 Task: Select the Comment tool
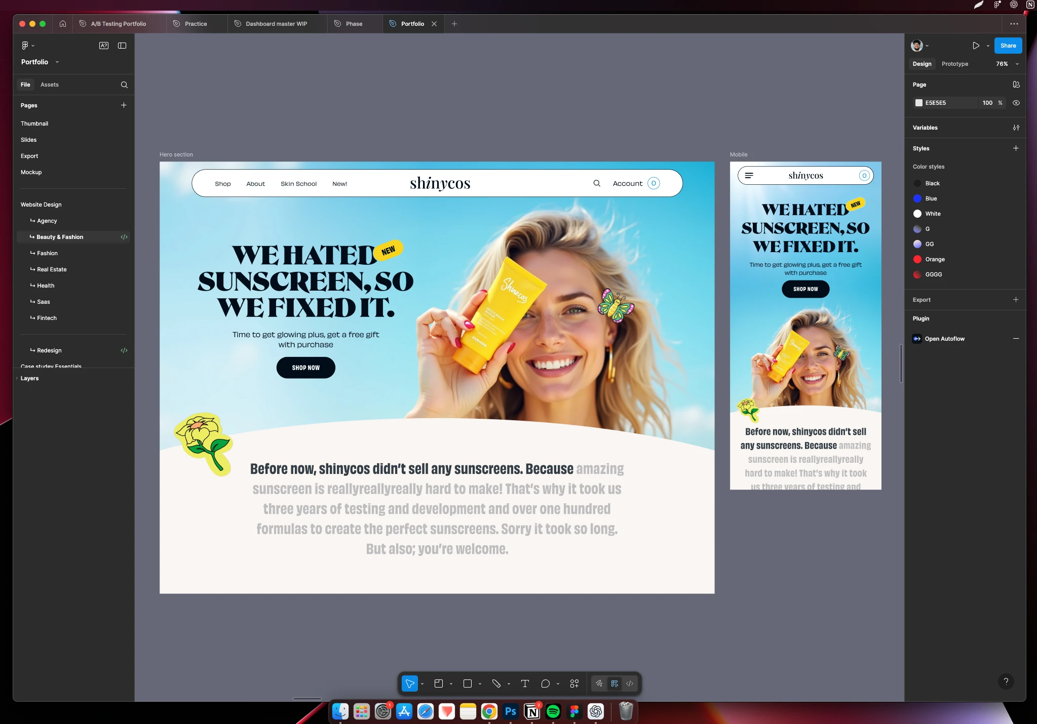[545, 683]
